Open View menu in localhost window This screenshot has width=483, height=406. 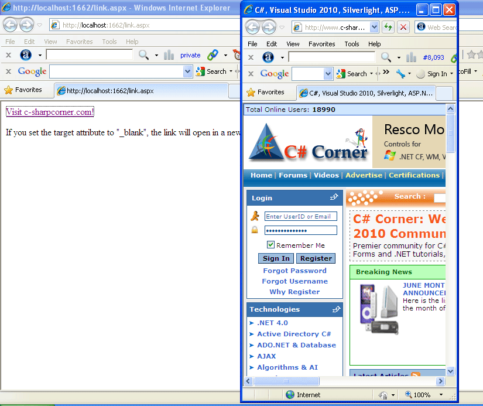pos(50,42)
